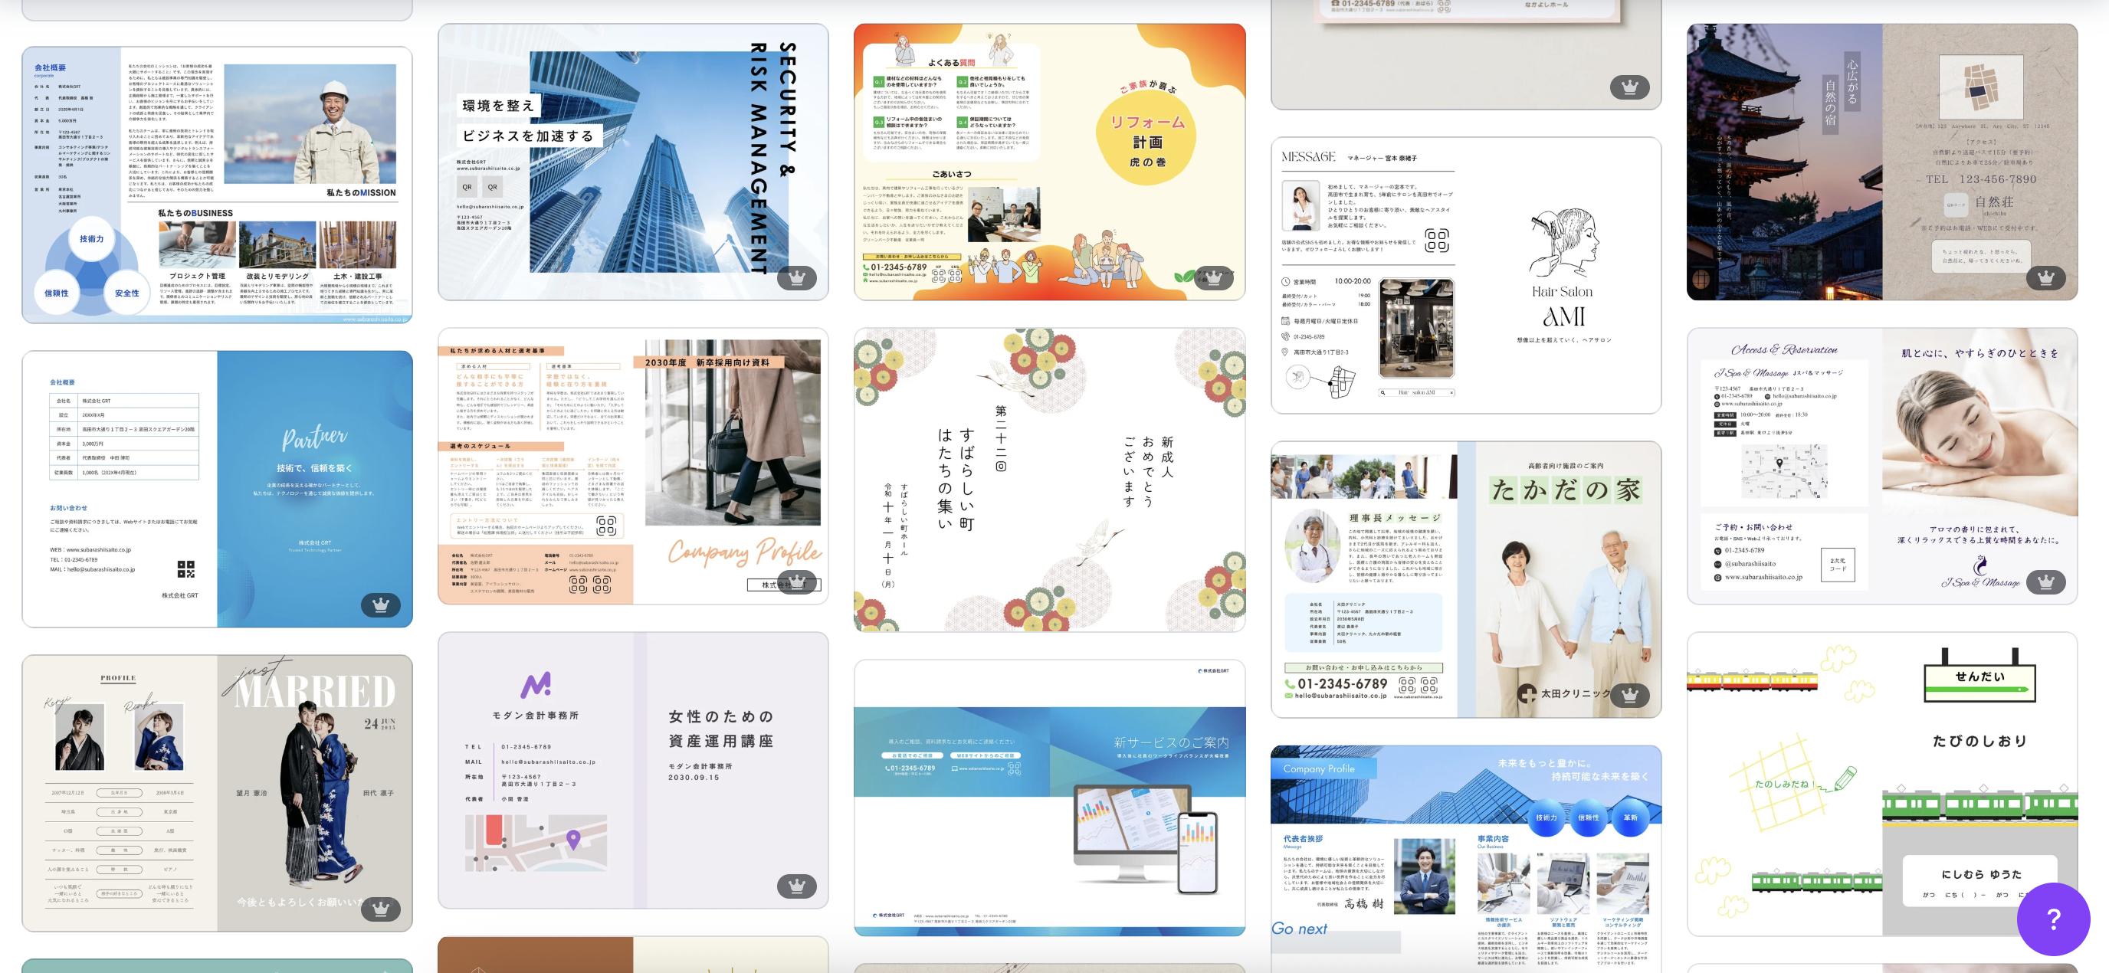Screen dimensions: 2109x973
Task: Open the 新サービスのご案内 blue template
Action: click(x=1050, y=798)
